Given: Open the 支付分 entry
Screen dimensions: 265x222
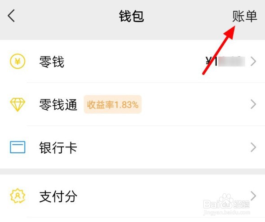Looking at the screenshot, I should point(132,196).
